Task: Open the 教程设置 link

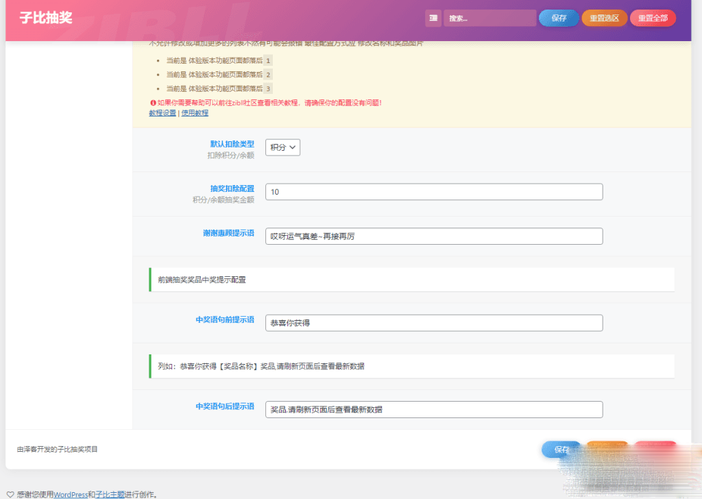Action: click(162, 113)
